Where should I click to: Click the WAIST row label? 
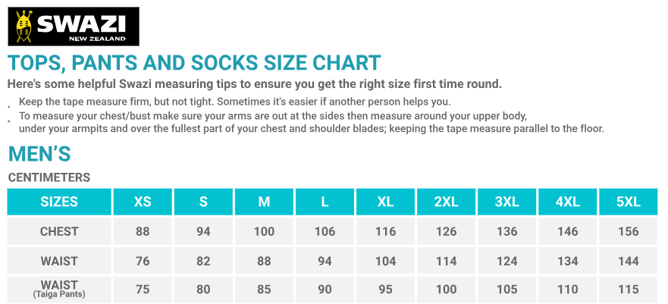(x=59, y=261)
